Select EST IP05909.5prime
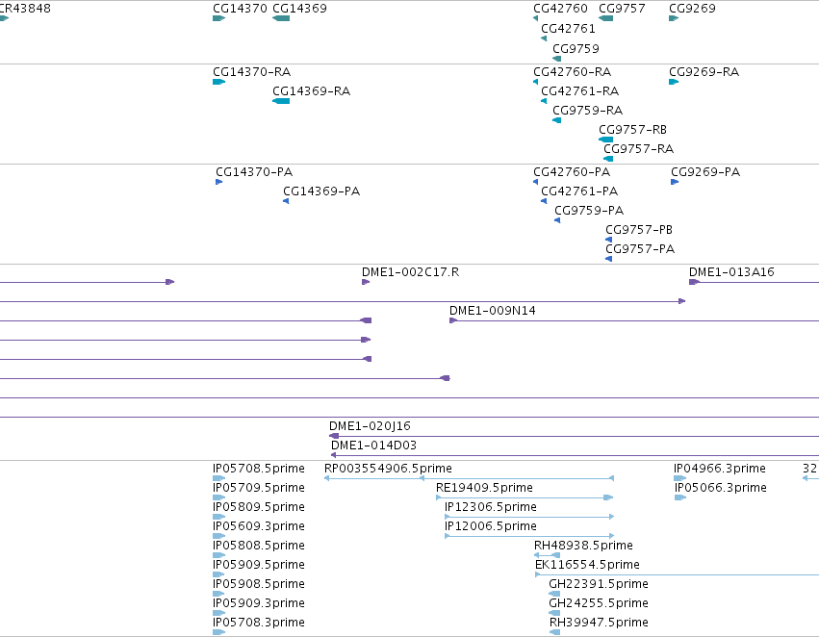This screenshot has height=637, width=819. coord(218,574)
